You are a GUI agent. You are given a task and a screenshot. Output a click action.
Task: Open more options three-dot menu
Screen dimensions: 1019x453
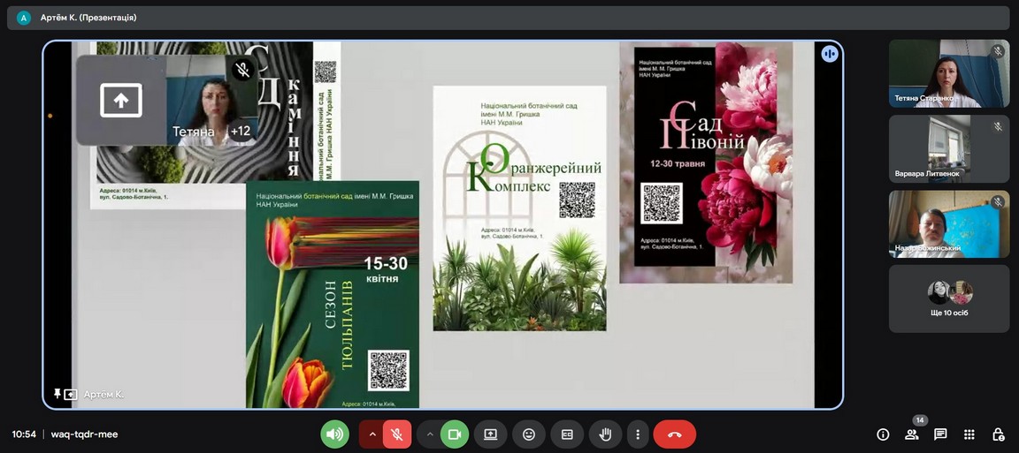(638, 434)
